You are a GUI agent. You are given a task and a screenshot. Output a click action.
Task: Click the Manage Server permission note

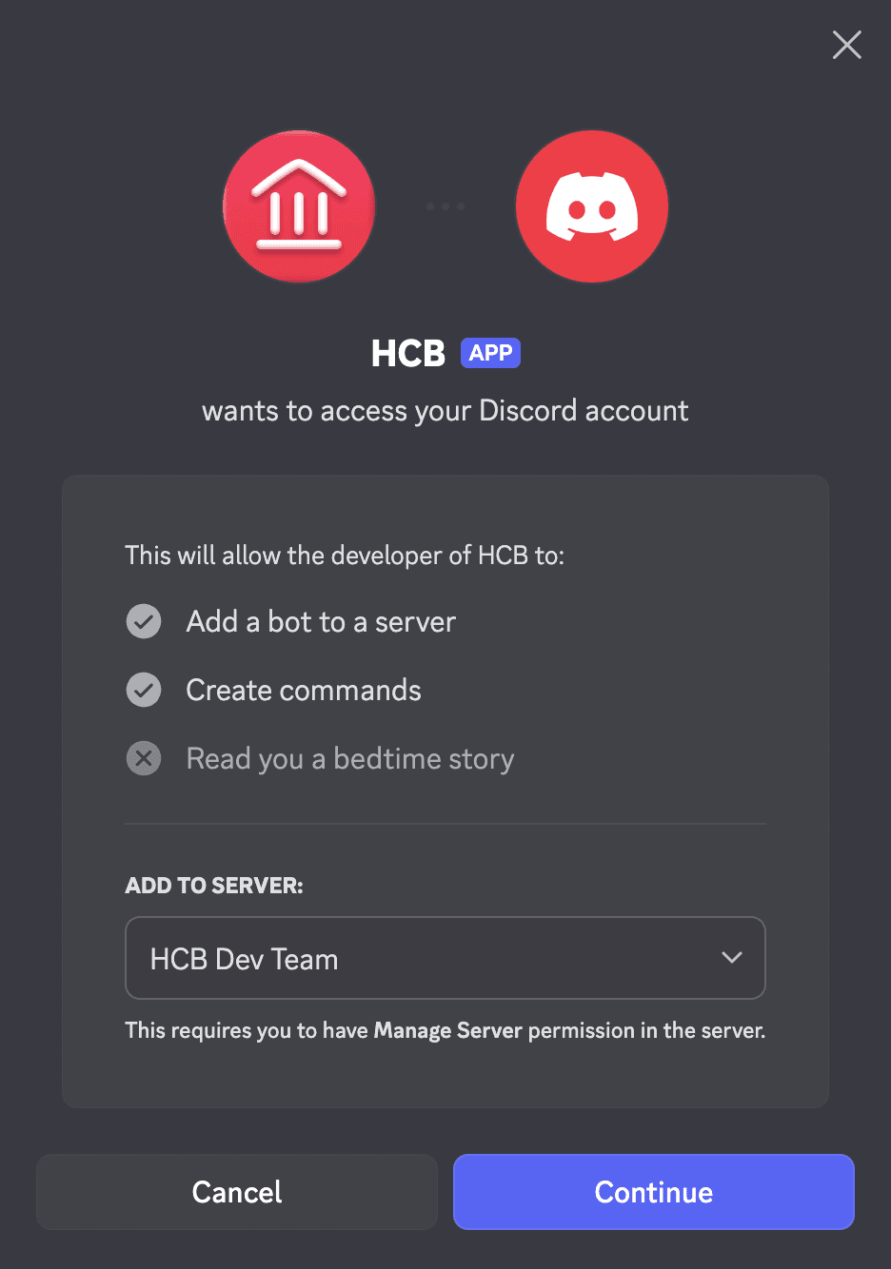click(x=445, y=1030)
